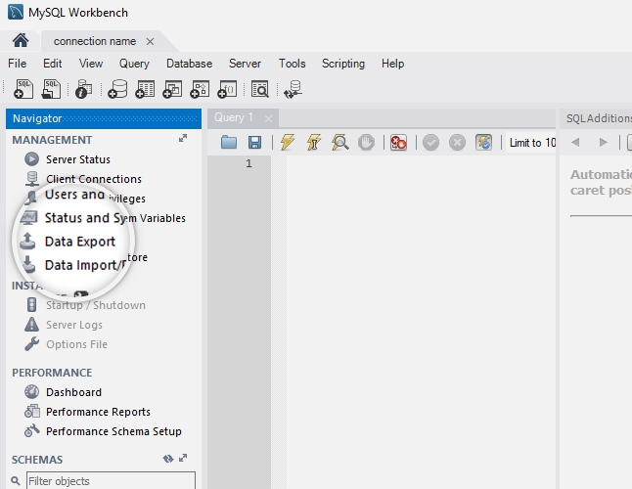Expand the Management section toggle arrows
Viewport: 632px width, 489px height.
(183, 138)
